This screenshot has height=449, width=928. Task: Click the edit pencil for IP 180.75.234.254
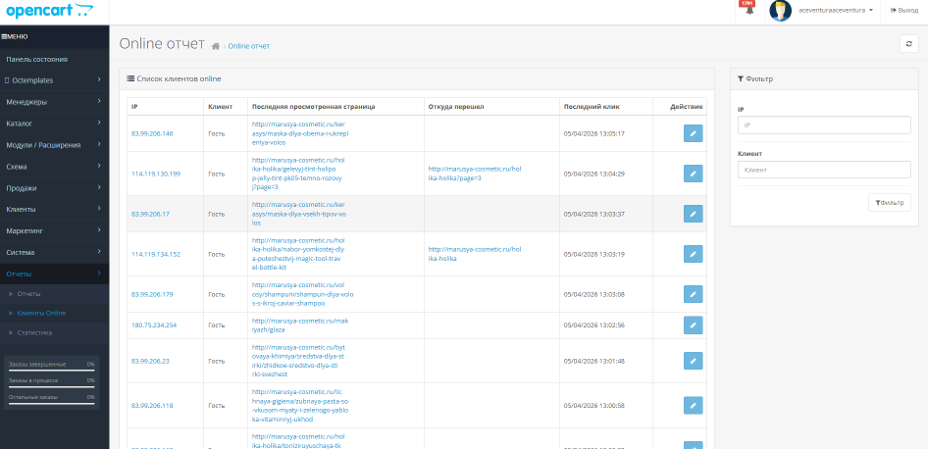693,324
